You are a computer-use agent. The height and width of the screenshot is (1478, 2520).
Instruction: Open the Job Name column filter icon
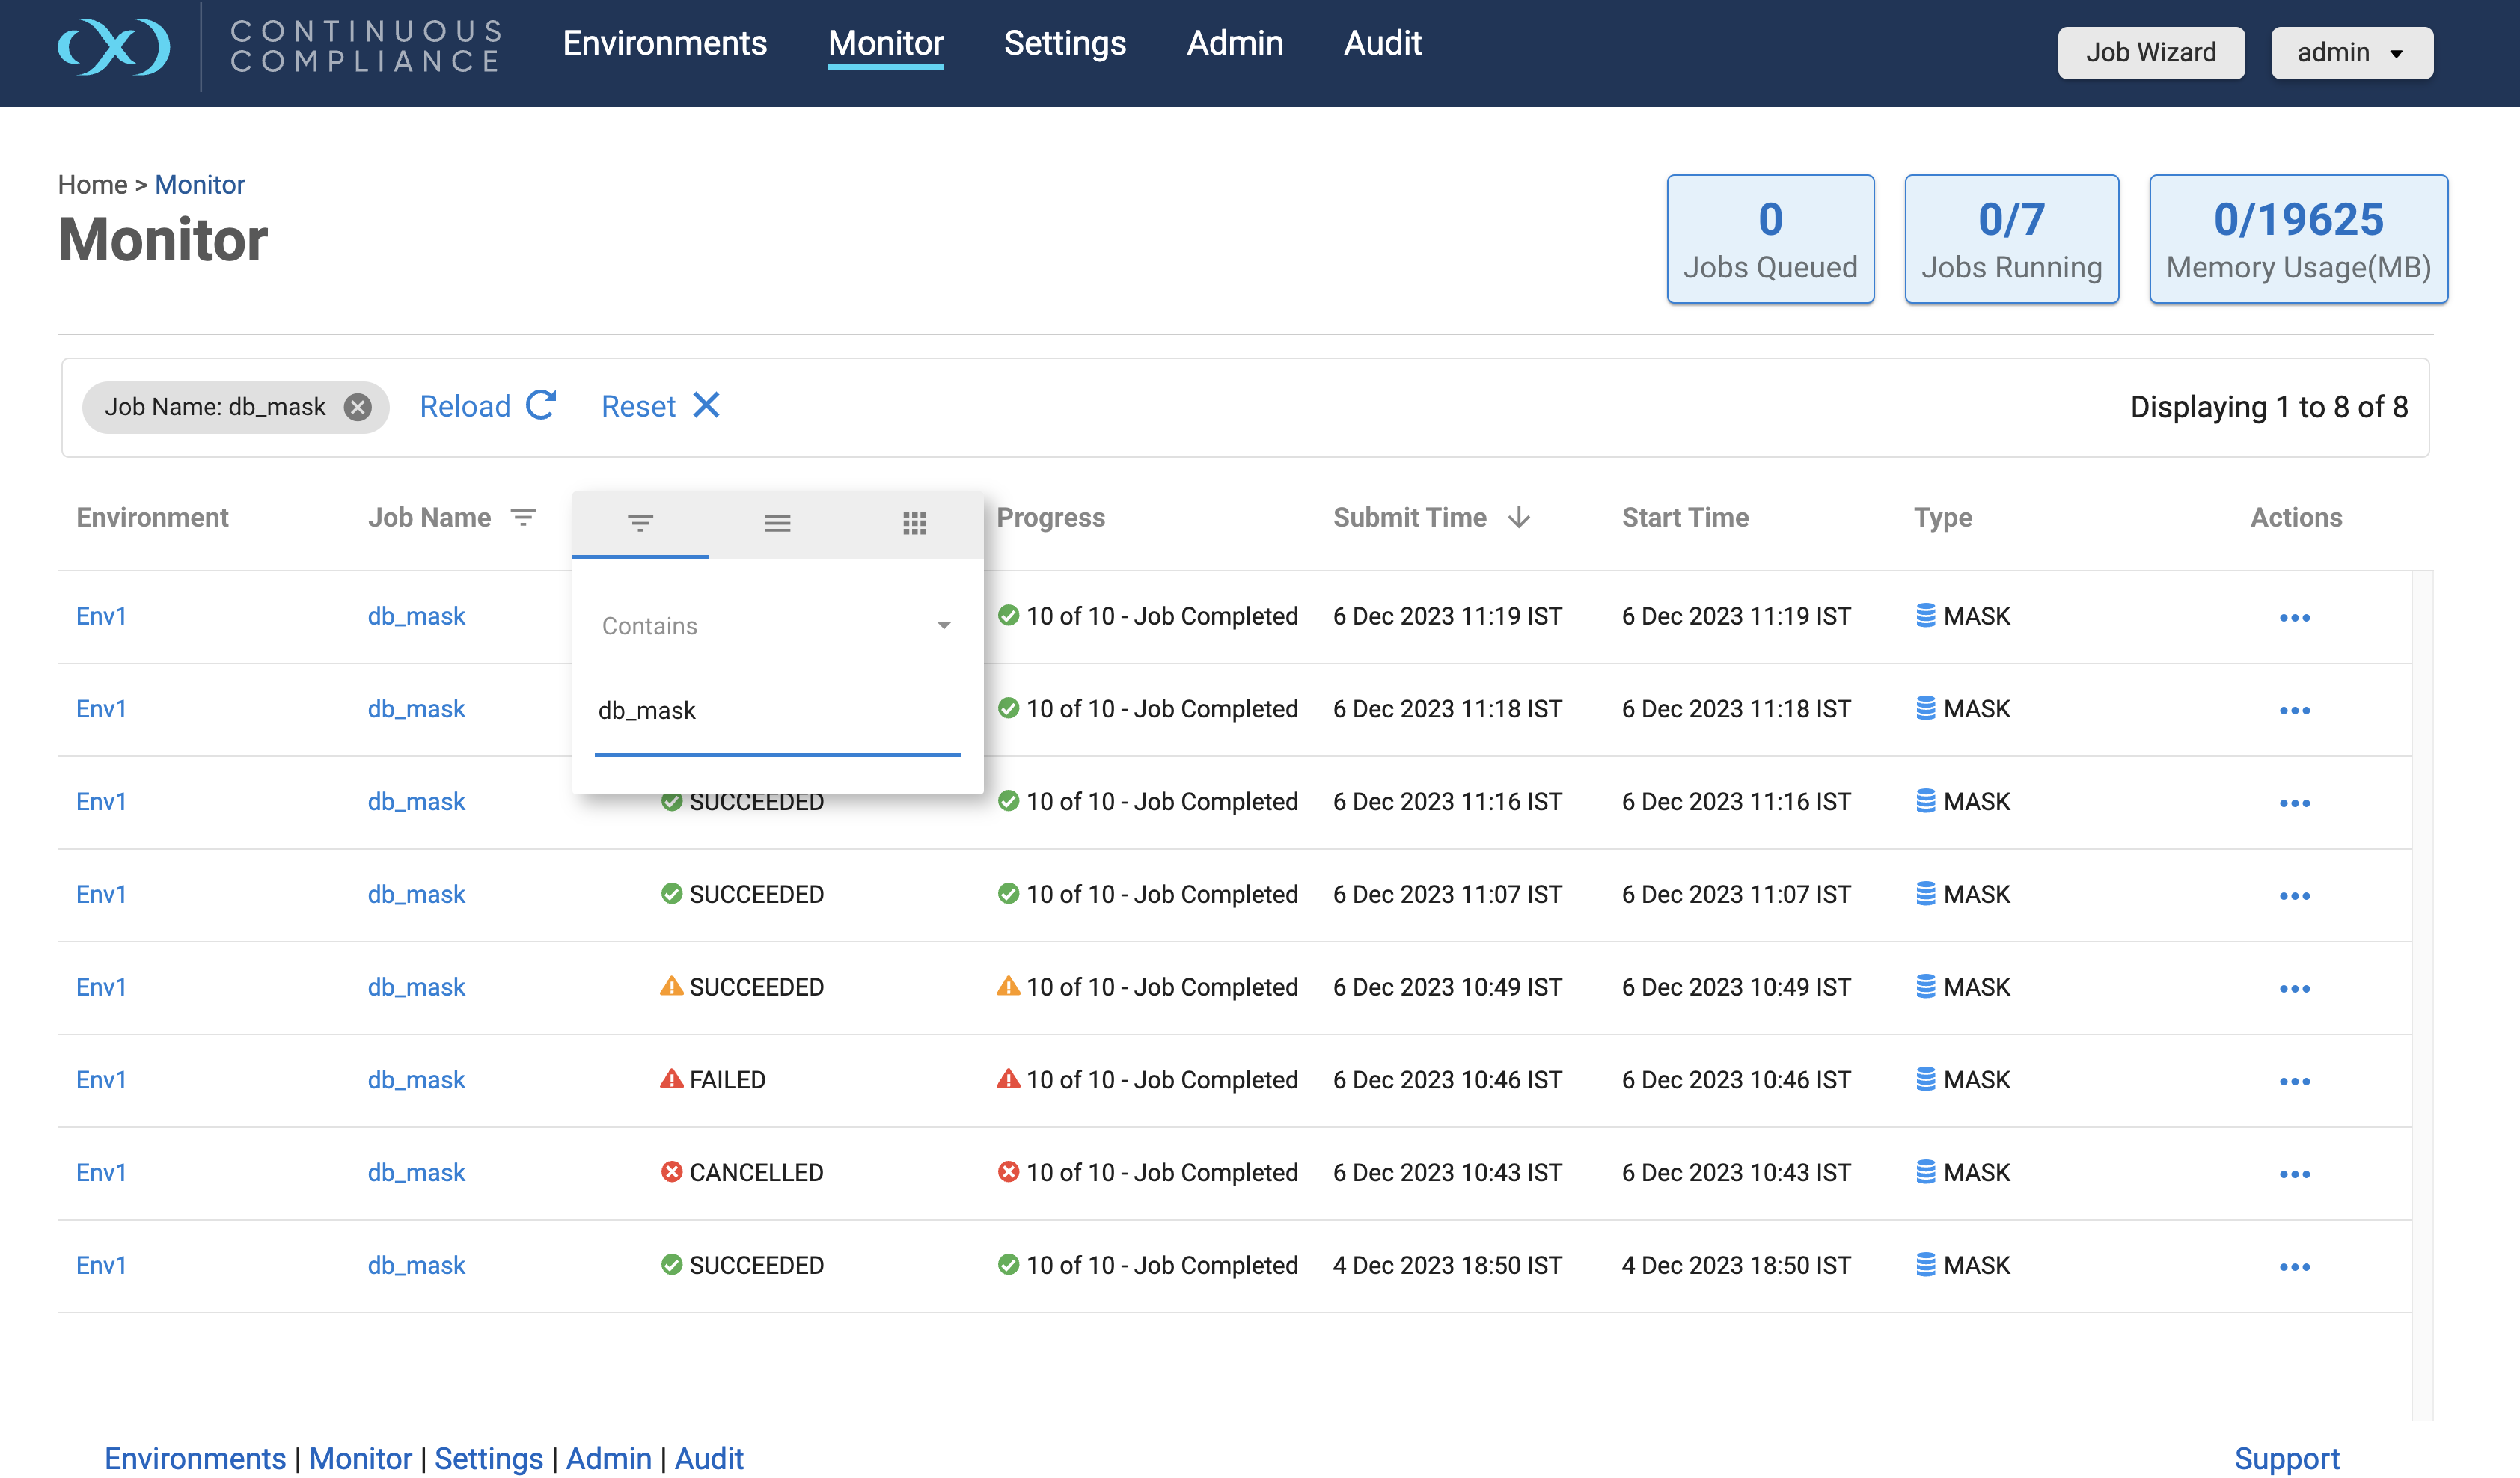(523, 517)
